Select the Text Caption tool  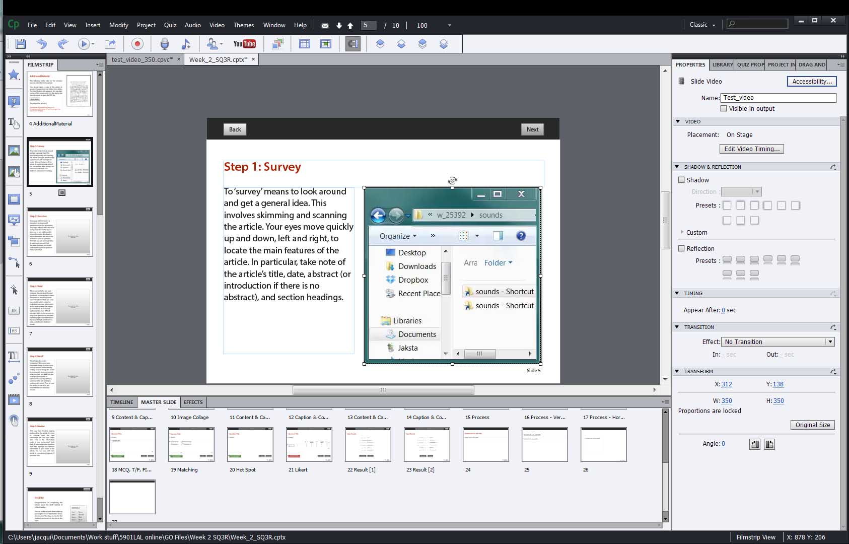coord(14,102)
